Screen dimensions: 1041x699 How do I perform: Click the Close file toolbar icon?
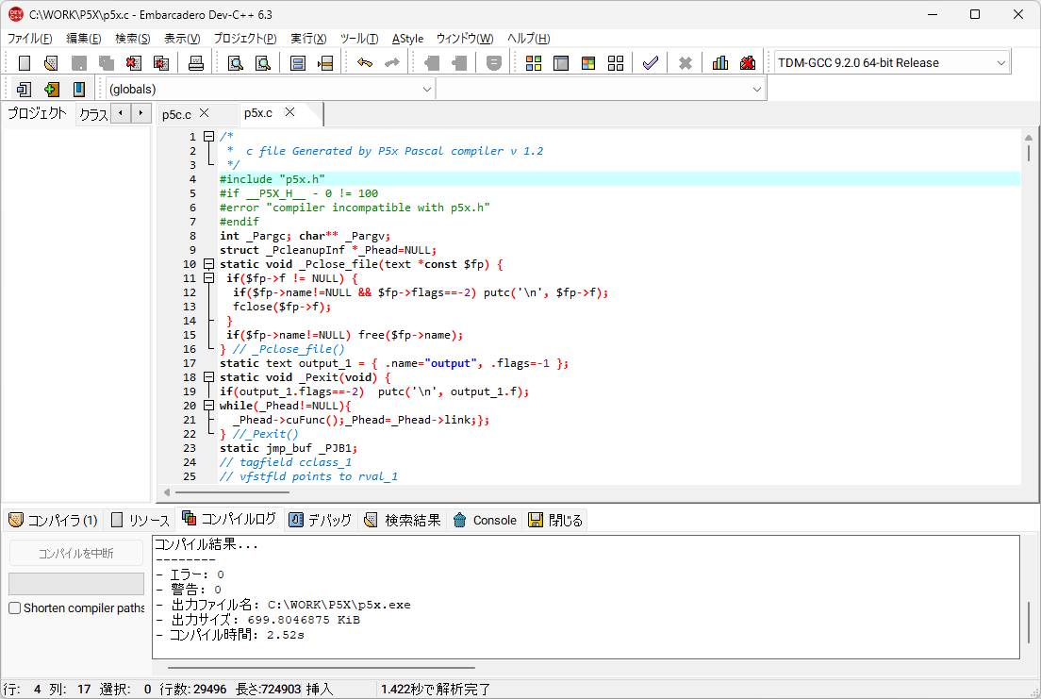(x=134, y=63)
